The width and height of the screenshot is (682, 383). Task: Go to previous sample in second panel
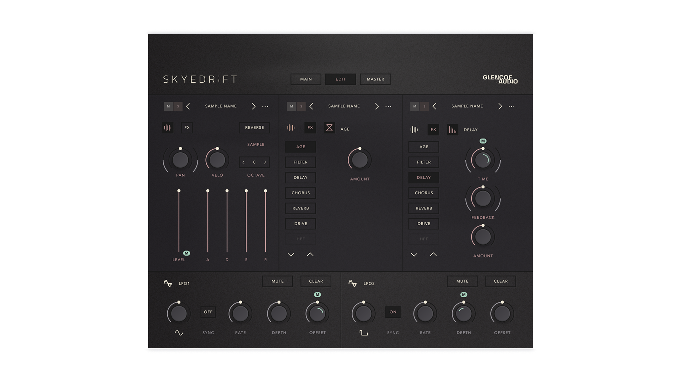point(311,106)
